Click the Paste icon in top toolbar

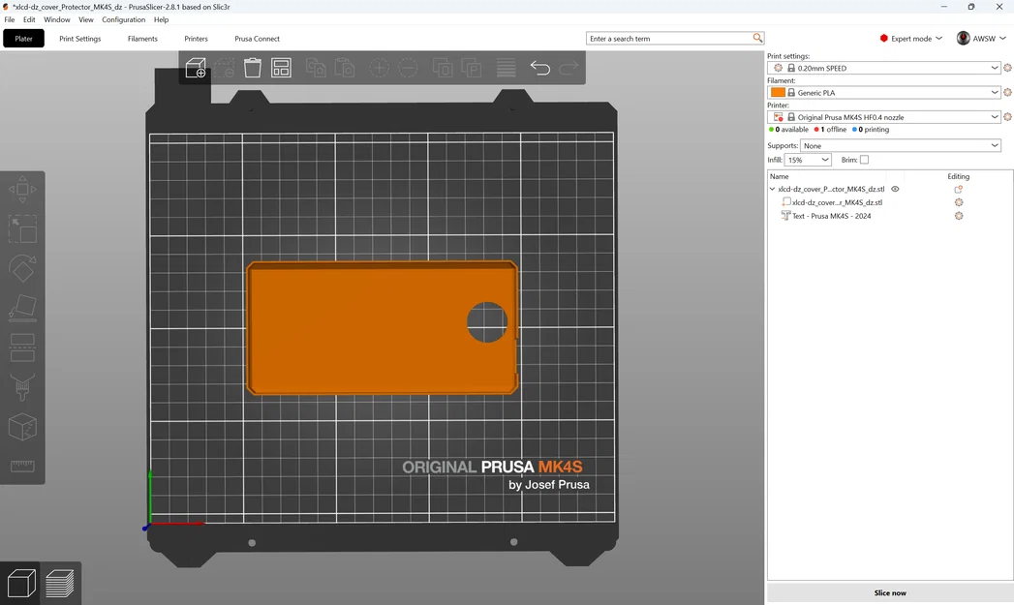(345, 68)
